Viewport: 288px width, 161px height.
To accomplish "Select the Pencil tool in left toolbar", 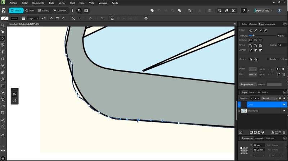I will coord(3,65).
